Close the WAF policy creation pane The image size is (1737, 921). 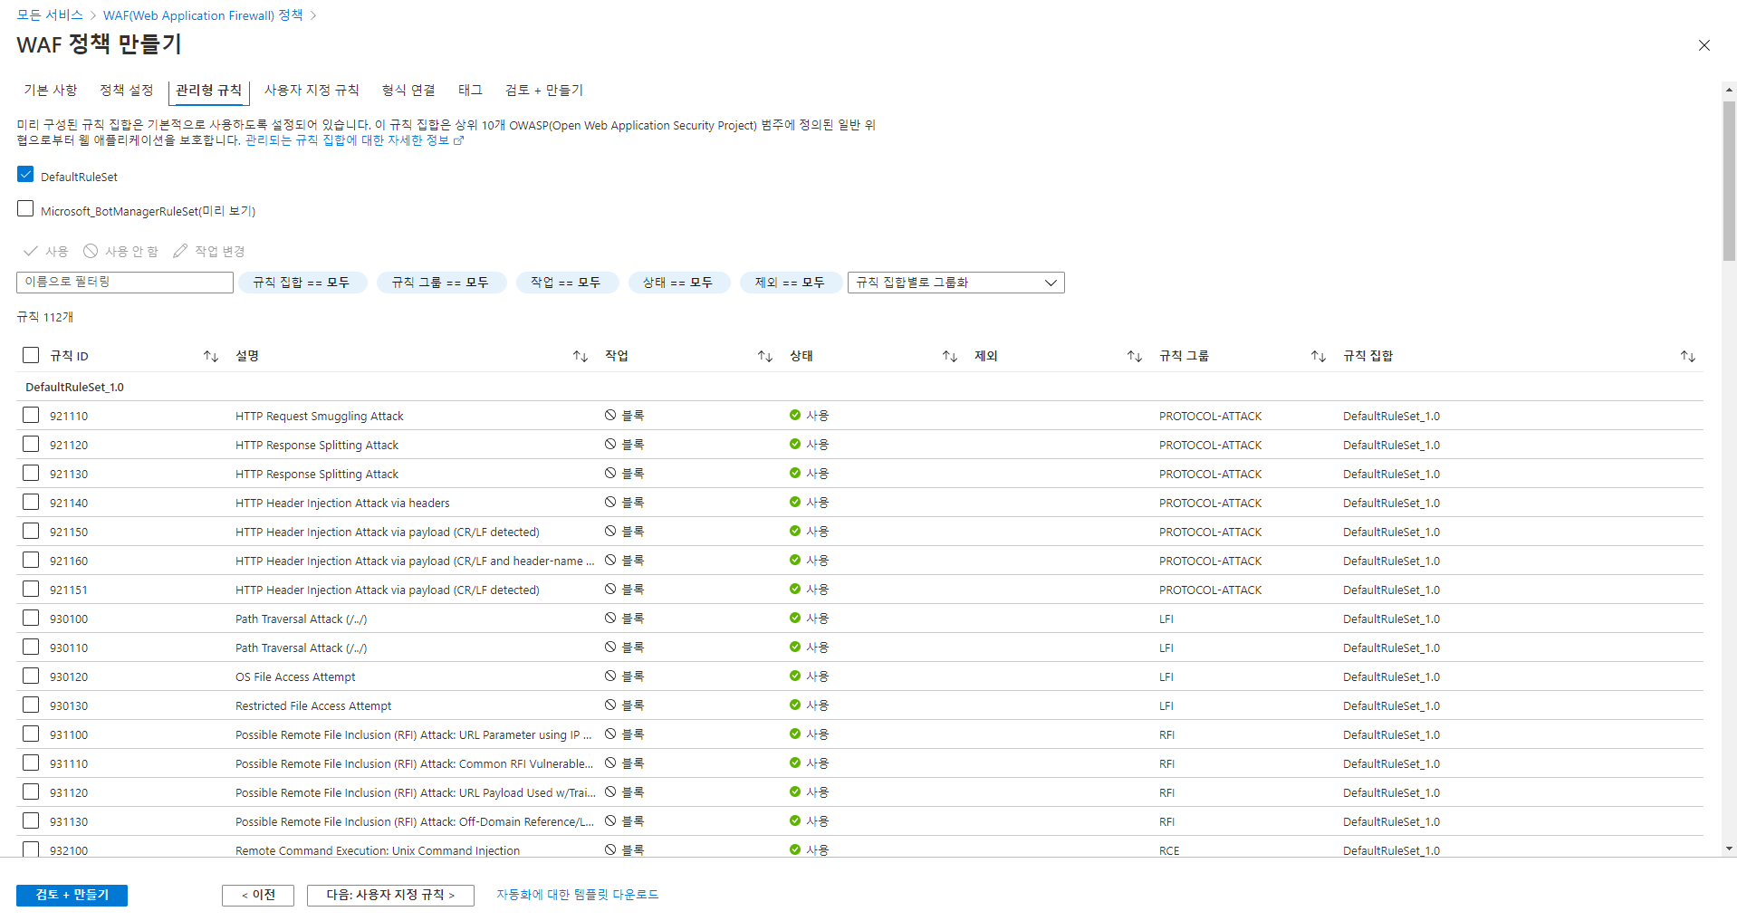[1703, 45]
